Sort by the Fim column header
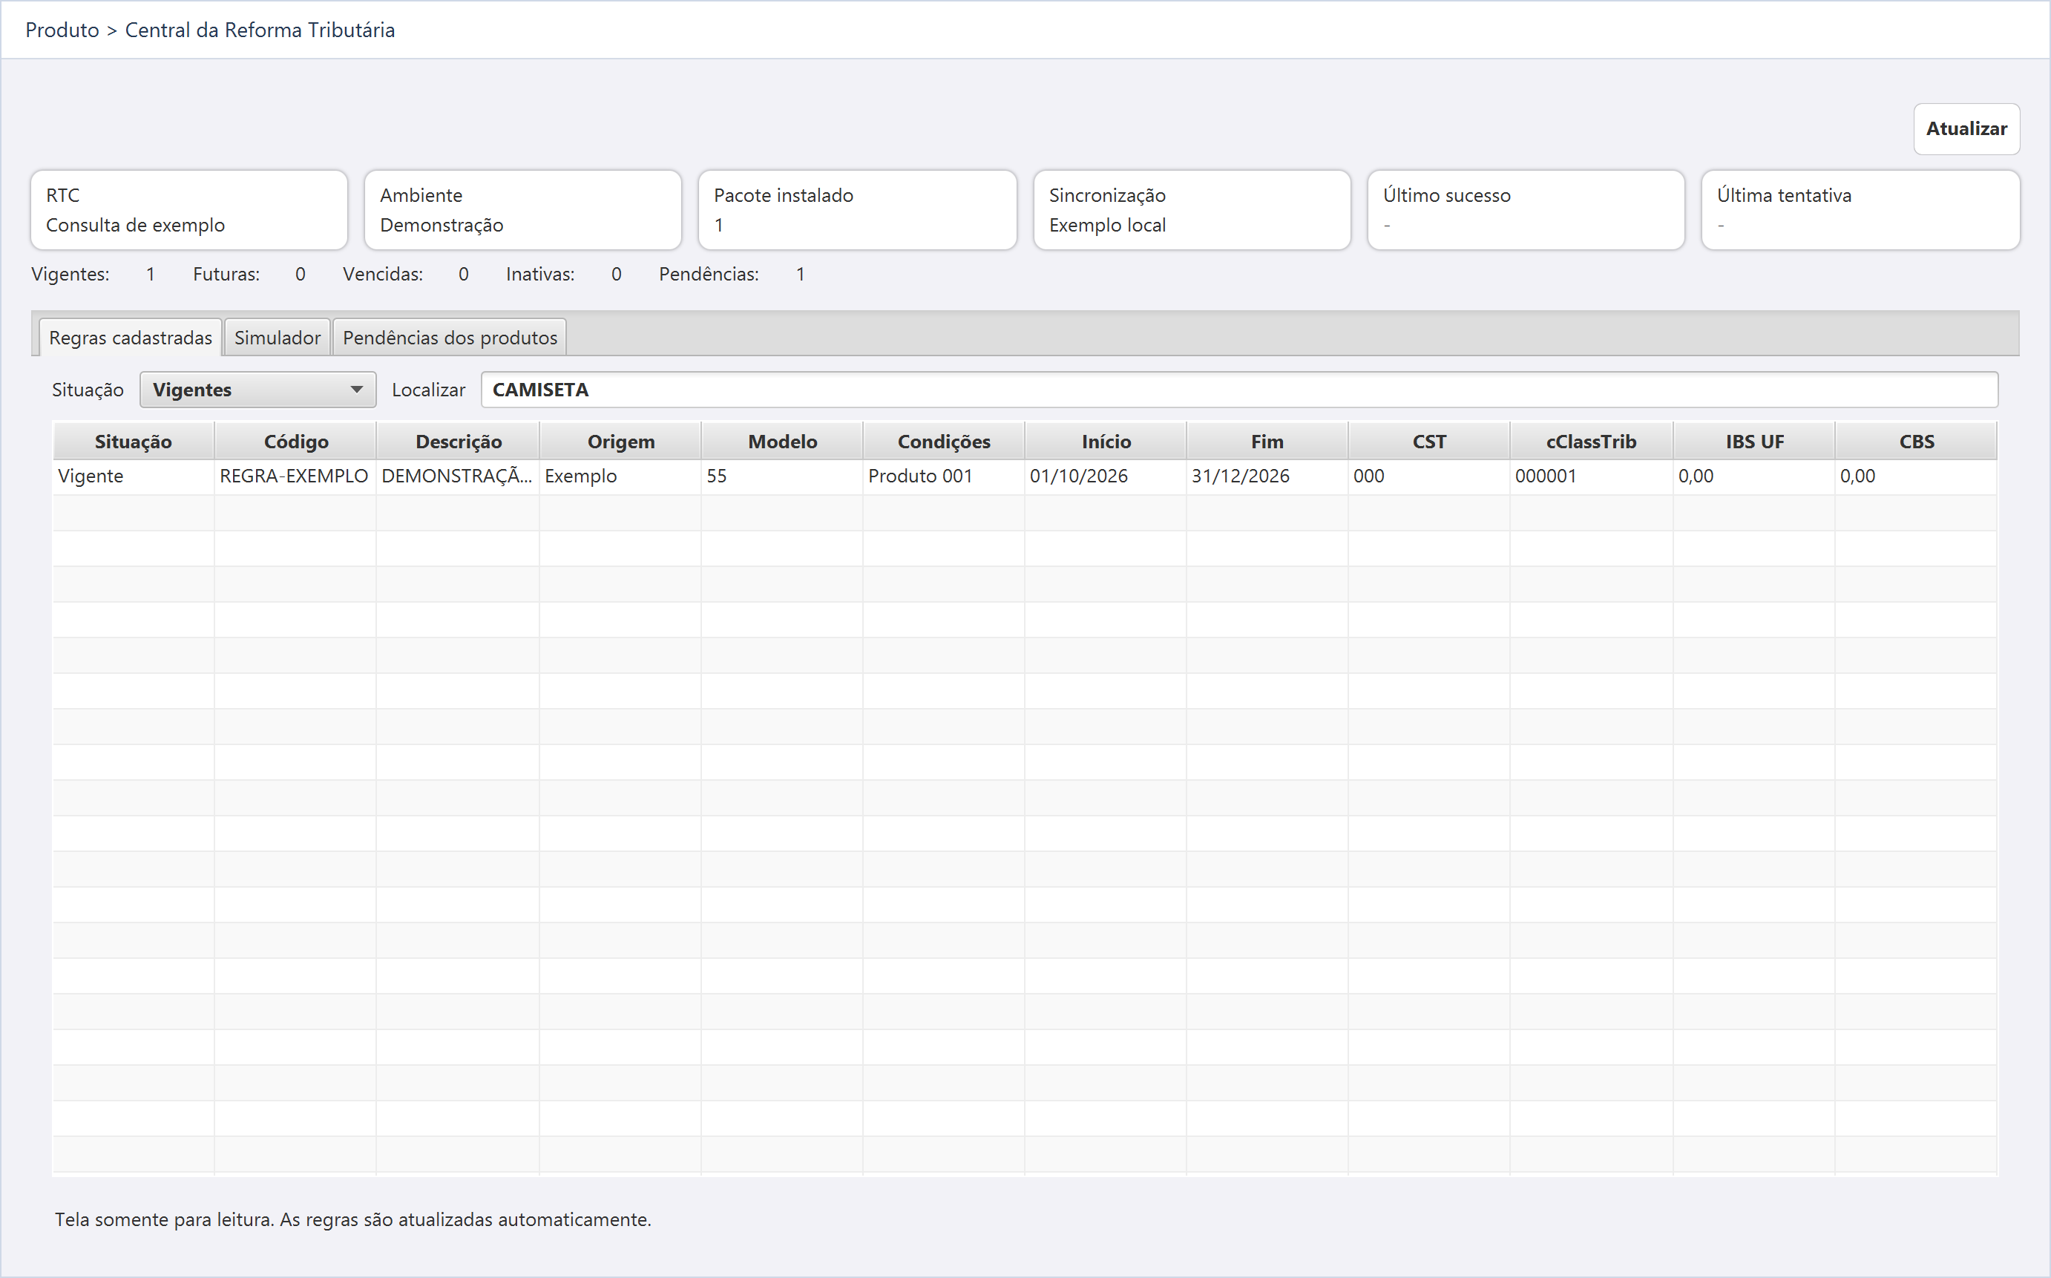2051x1278 pixels. click(1267, 441)
